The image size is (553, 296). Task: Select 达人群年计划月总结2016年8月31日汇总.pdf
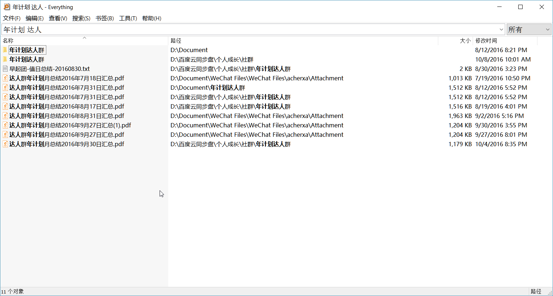pyautogui.click(x=67, y=116)
